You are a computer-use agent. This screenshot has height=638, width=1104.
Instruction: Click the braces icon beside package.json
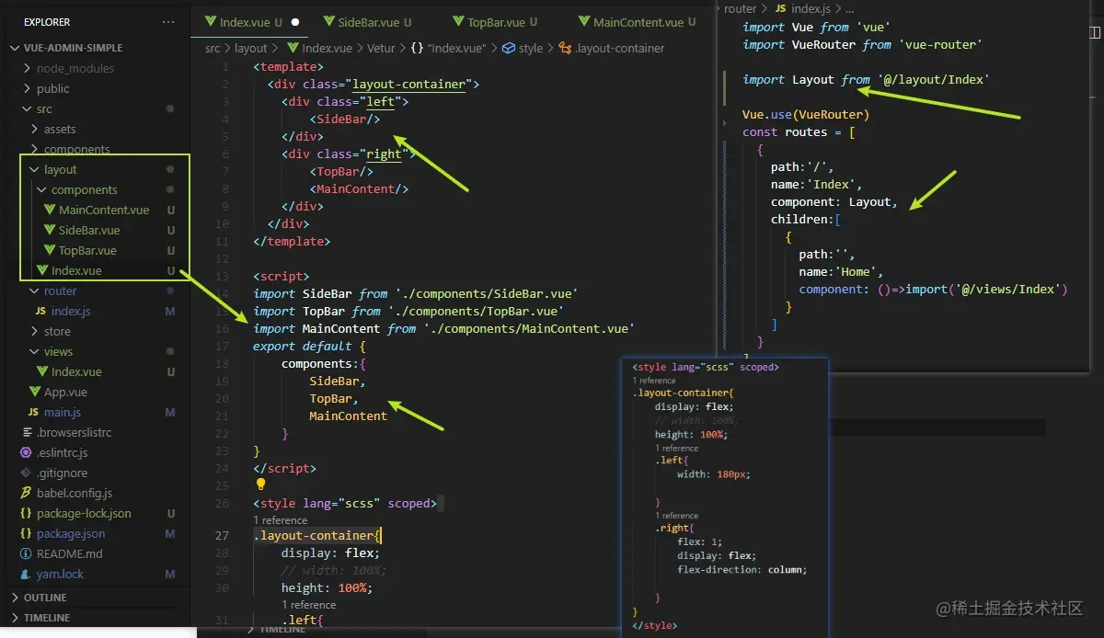click(x=26, y=533)
